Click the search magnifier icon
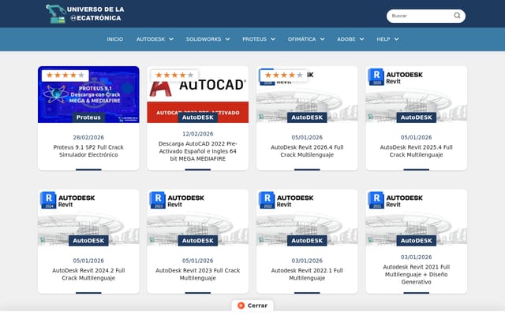 457,16
